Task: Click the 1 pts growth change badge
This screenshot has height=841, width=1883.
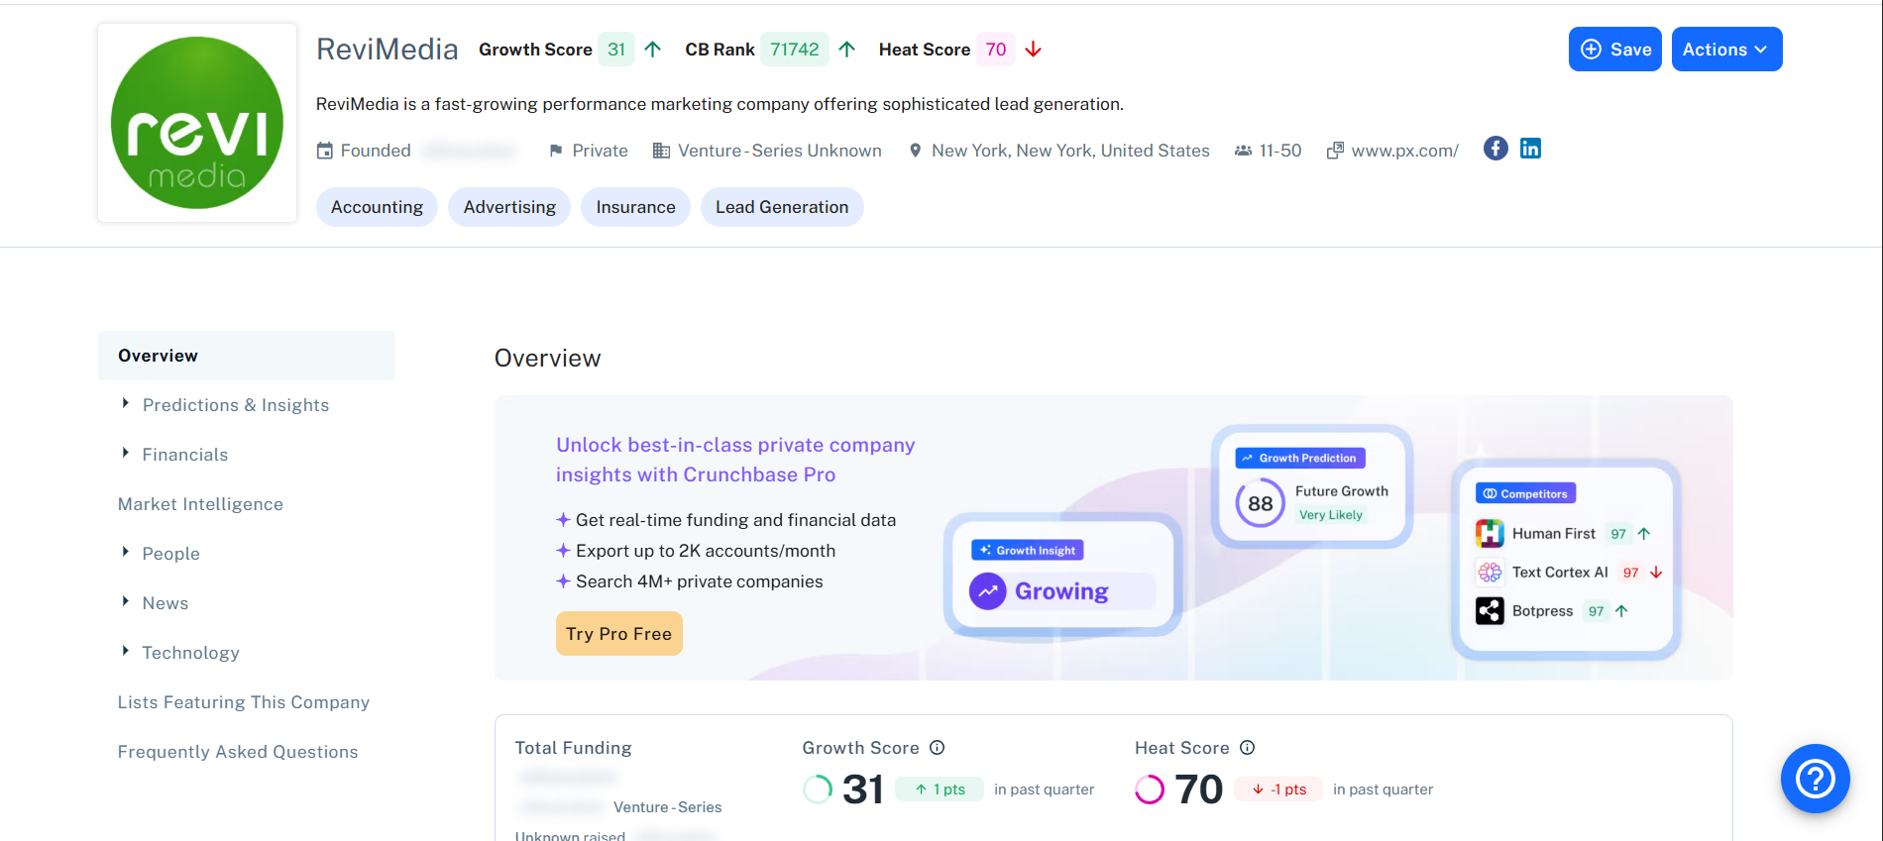Action: pyautogui.click(x=940, y=789)
